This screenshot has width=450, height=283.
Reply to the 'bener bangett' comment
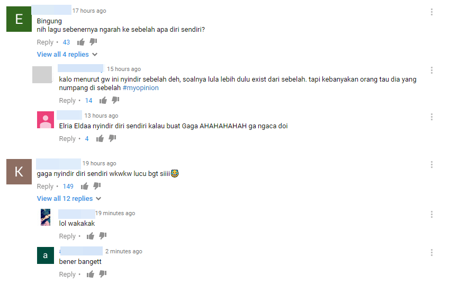click(x=67, y=275)
